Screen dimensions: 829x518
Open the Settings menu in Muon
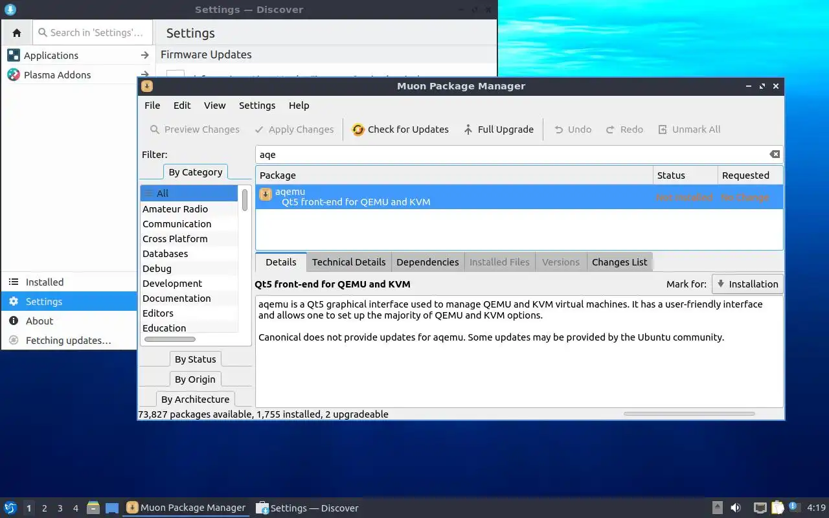pos(257,106)
